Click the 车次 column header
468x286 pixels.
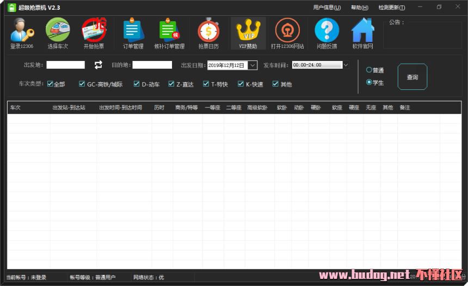click(x=15, y=107)
